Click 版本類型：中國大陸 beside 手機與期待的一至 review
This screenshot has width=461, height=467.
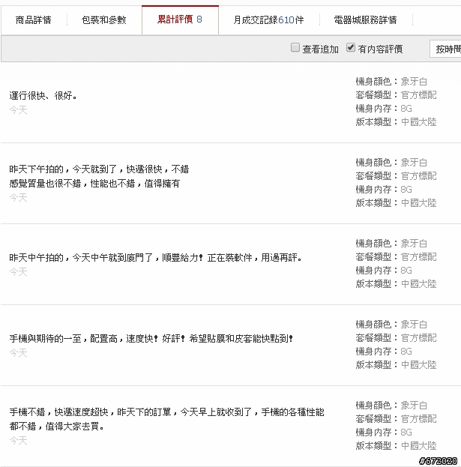tap(396, 364)
